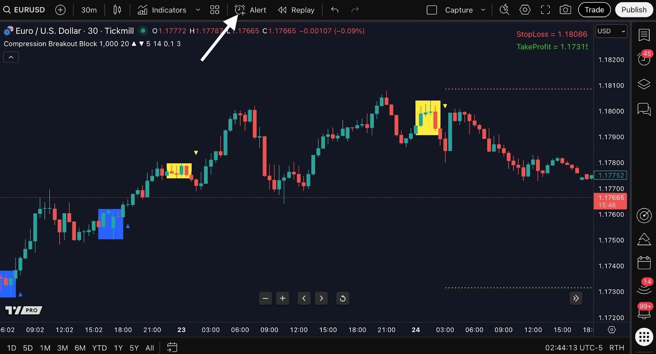Open time axis settings gear icon

612,330
